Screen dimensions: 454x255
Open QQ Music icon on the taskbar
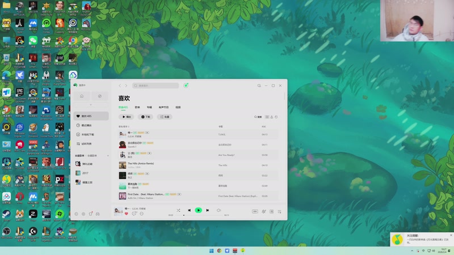[x=243, y=250]
